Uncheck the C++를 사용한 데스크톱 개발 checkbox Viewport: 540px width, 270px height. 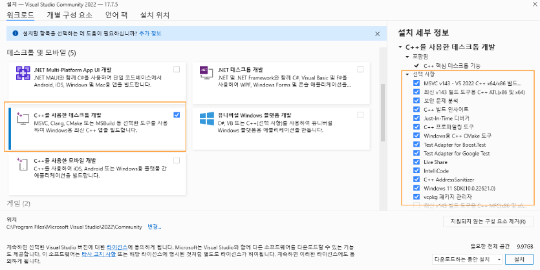(x=177, y=115)
